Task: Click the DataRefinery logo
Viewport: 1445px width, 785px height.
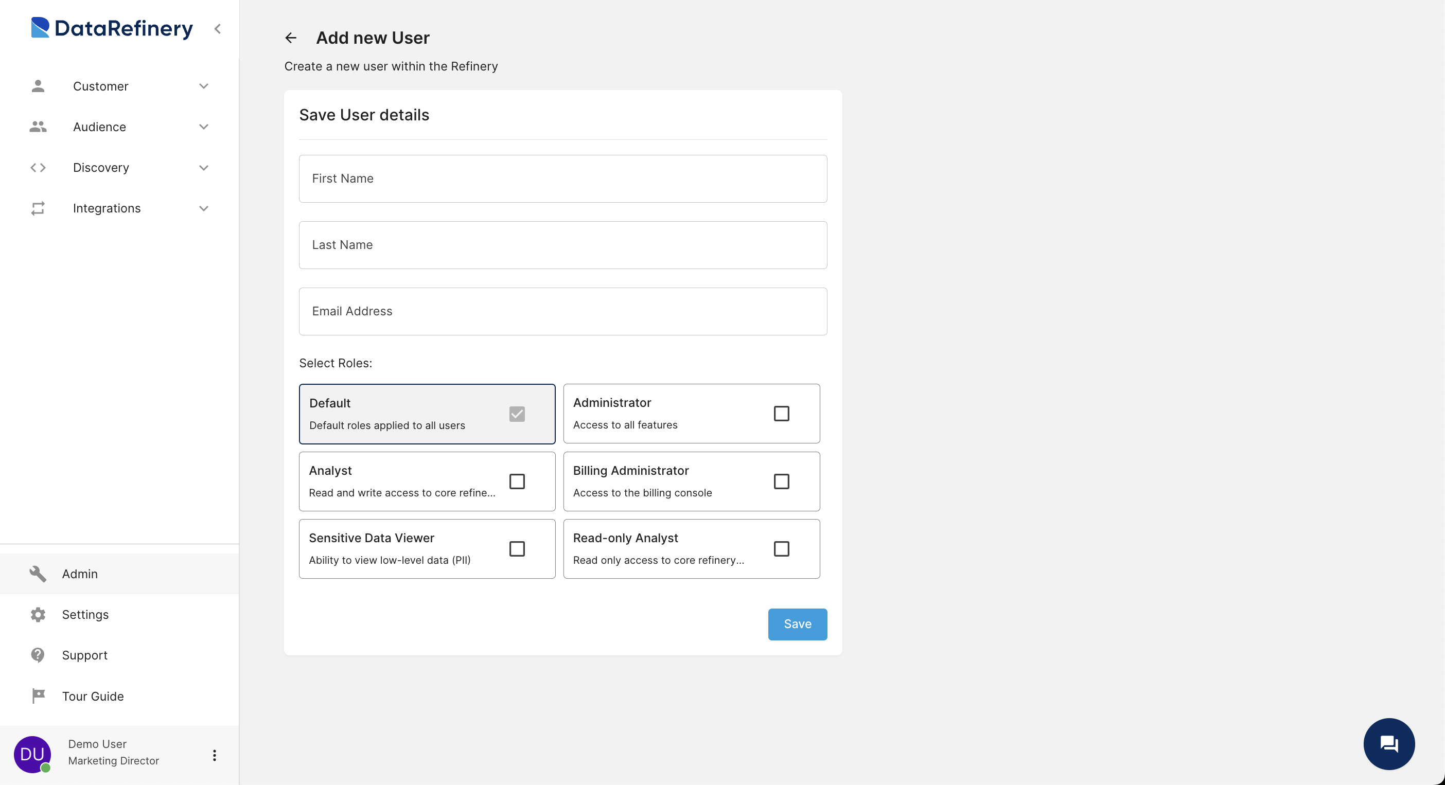Action: tap(112, 28)
